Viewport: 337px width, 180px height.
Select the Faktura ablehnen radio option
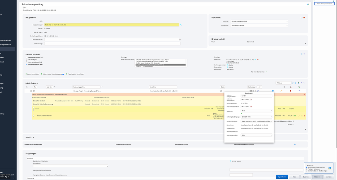pyautogui.click(x=306, y=169)
